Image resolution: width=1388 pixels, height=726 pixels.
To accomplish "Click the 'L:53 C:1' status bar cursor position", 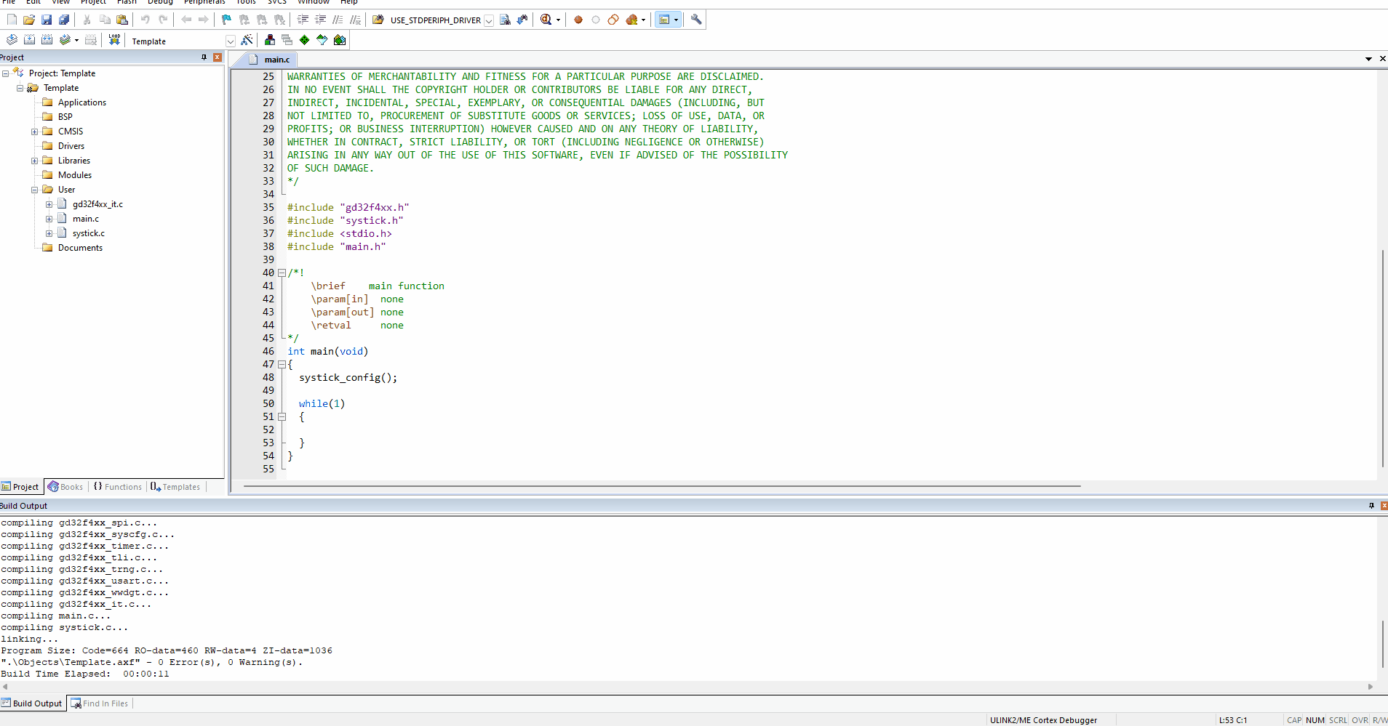I will pos(1233,720).
